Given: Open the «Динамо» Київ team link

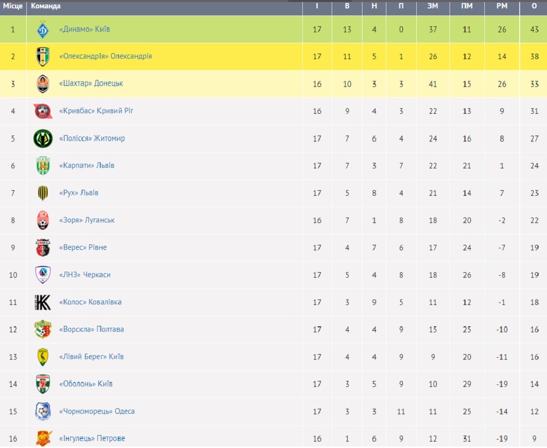Looking at the screenshot, I should point(85,29).
